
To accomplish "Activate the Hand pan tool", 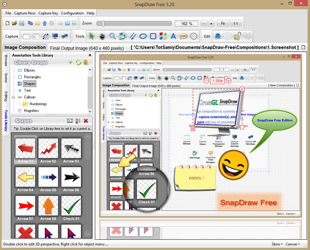I will (x=102, y=36).
